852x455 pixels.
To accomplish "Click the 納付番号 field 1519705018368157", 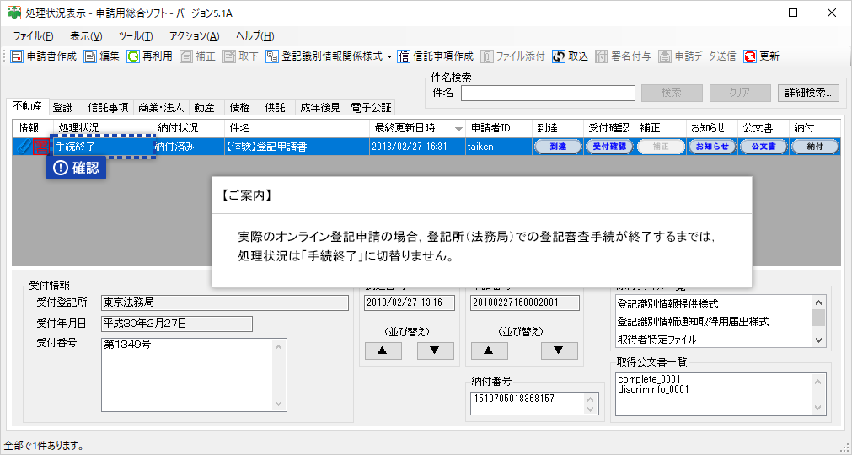I will (534, 403).
